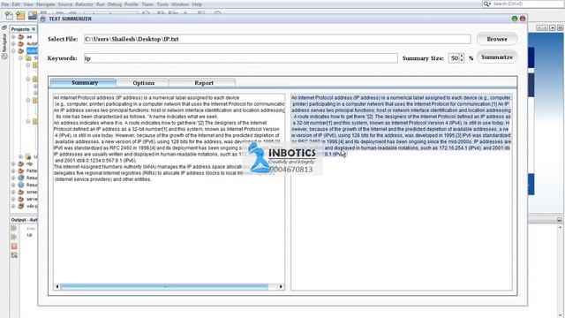
Task: Click the red Stop icon in Output
Action: point(14,246)
